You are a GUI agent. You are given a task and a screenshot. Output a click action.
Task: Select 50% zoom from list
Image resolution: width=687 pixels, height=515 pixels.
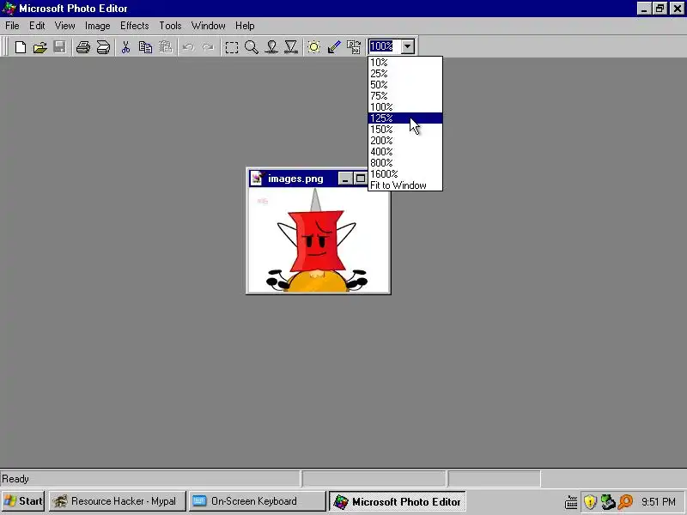404,84
